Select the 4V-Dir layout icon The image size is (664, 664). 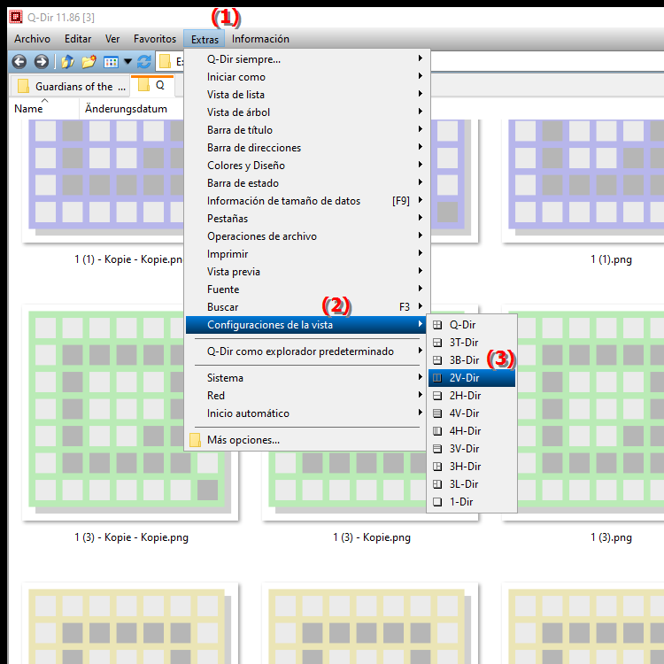click(437, 413)
